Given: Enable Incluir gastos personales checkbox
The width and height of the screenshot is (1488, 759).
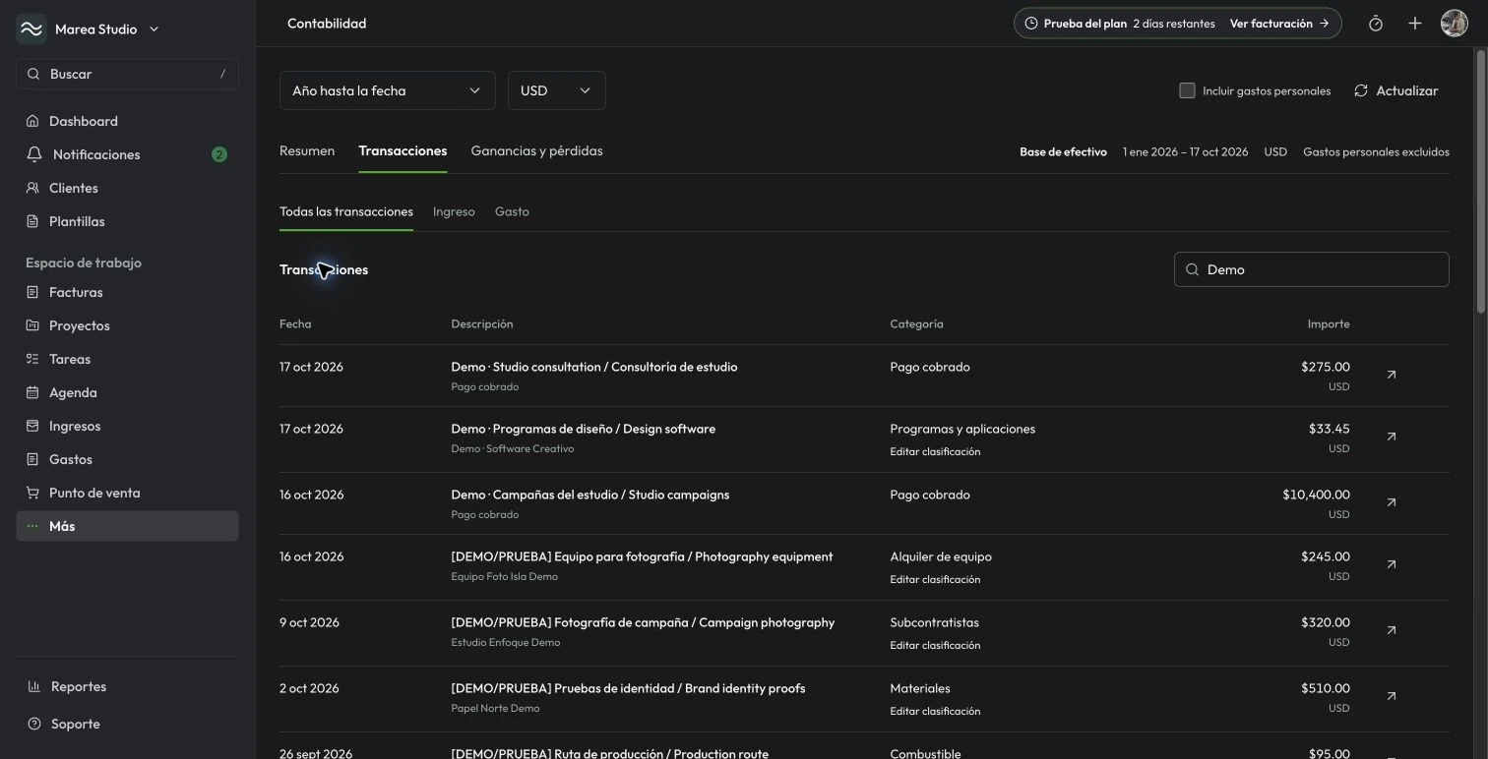Looking at the screenshot, I should (1187, 90).
